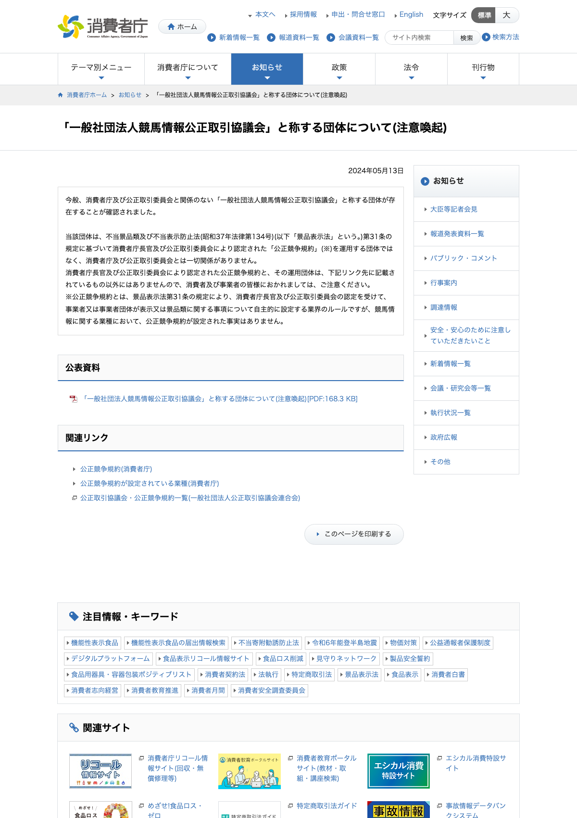Viewport: 577px width, 818px height.
Task: Click 消費者庁ホーム breadcrumb link
Action: click(87, 95)
